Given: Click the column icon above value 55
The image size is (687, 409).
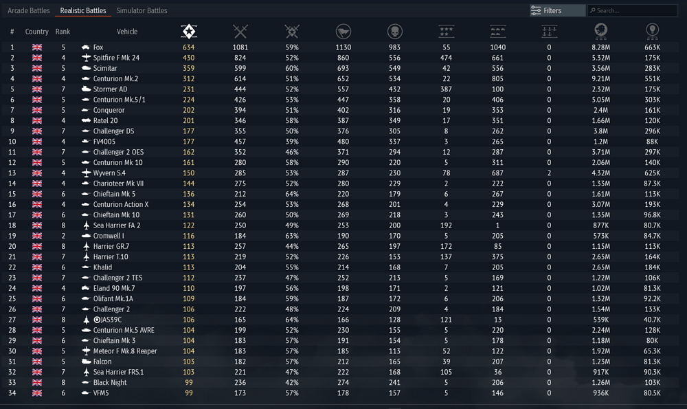Looking at the screenshot, I should 446,31.
